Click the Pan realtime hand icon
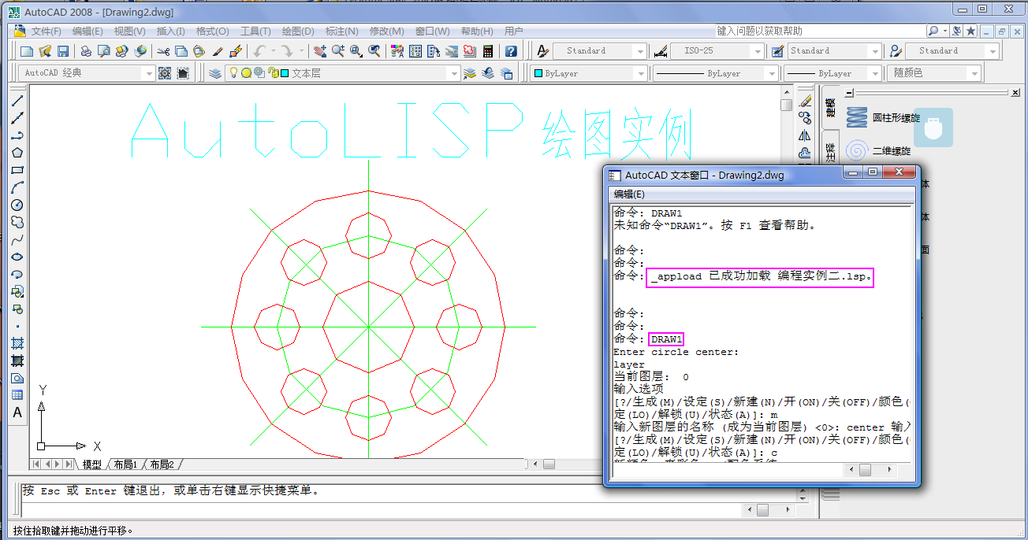The height and width of the screenshot is (540, 1028). (319, 51)
